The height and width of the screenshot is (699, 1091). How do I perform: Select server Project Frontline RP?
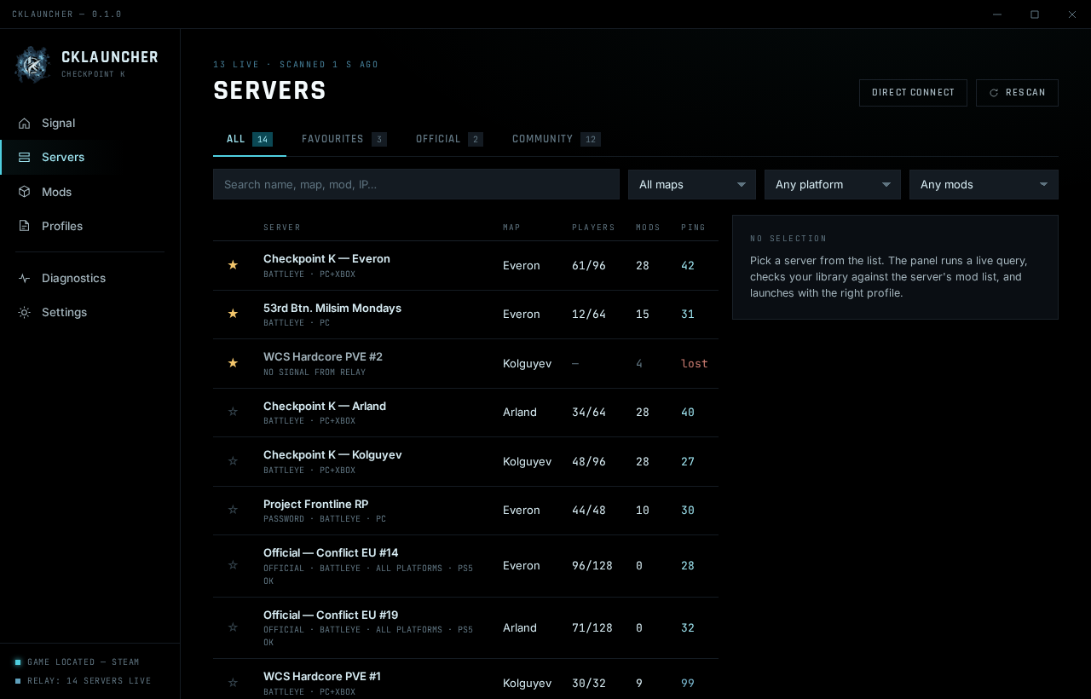coord(465,511)
